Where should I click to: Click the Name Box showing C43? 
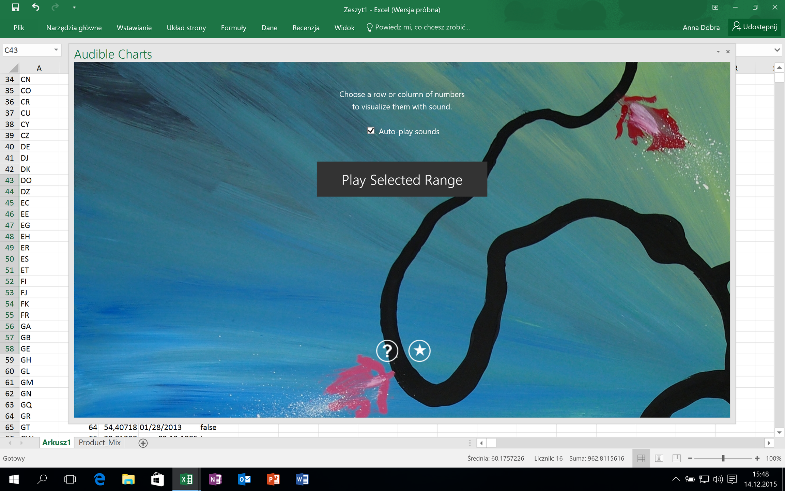[28, 50]
